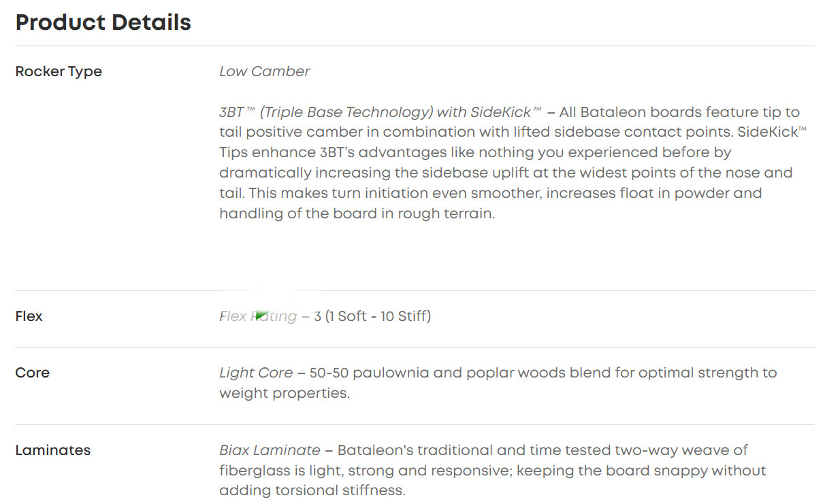
Task: Click the Light Core italic text
Action: (256, 373)
